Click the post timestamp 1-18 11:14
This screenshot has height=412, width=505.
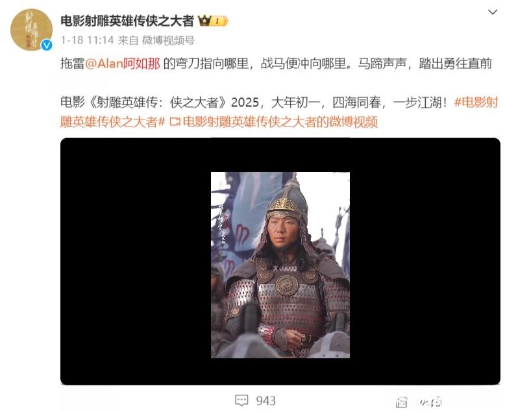(87, 40)
